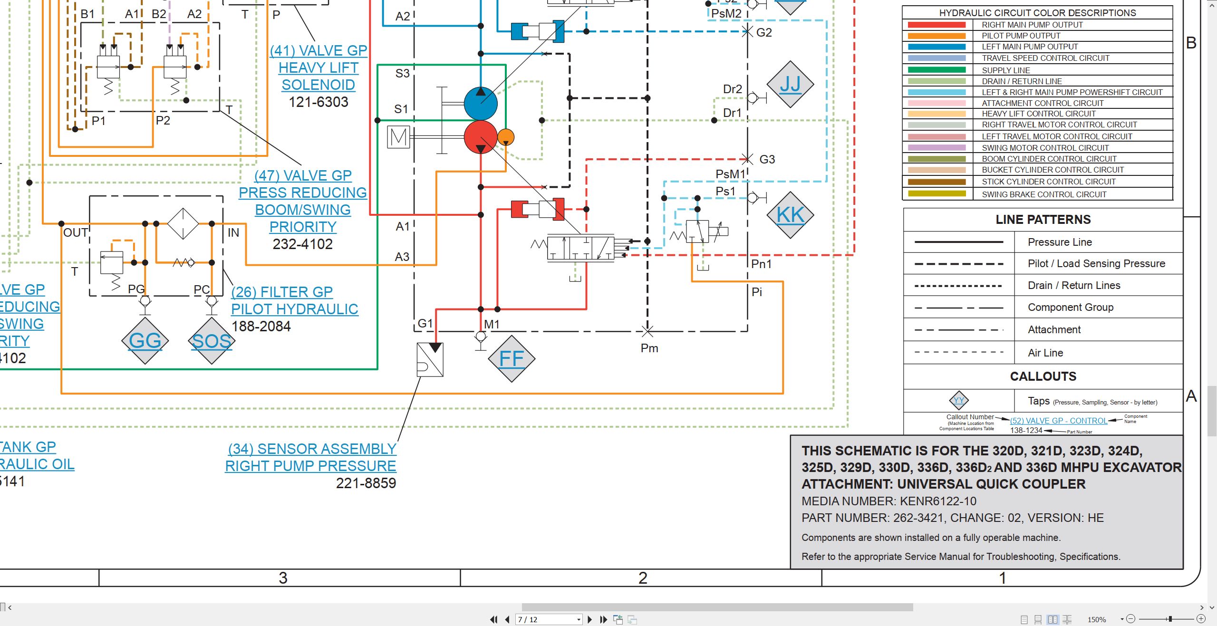Click the MEDIA NUMBER: KENR6122-10 text
This screenshot has height=626, width=1217.
coord(889,501)
